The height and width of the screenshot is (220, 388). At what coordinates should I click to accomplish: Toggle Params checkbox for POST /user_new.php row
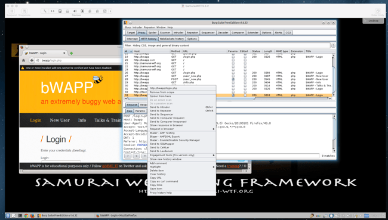233,79
